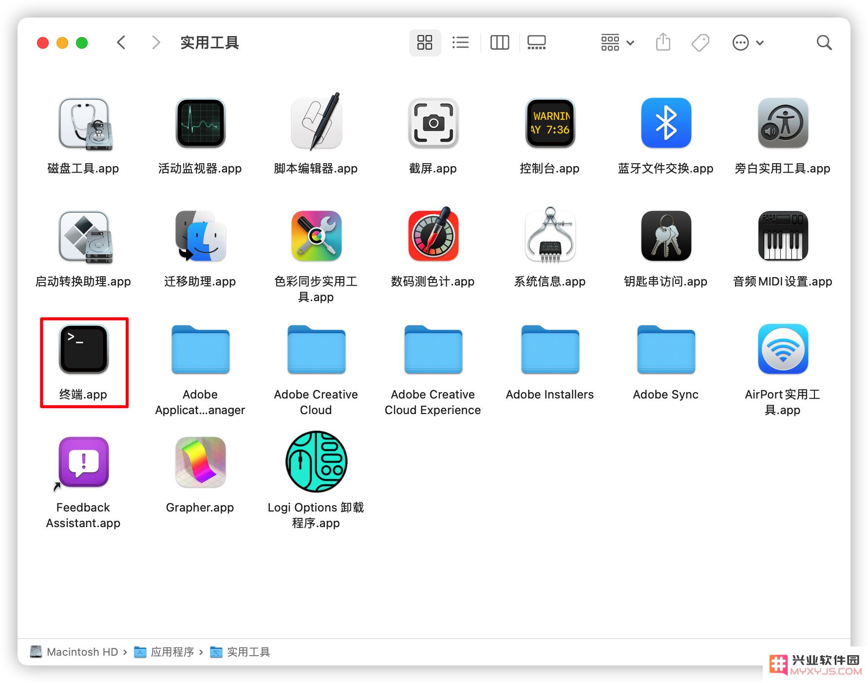Screen dimensions: 868x683
Task: Click the 截屏.app screenshot icon
Action: coord(433,123)
